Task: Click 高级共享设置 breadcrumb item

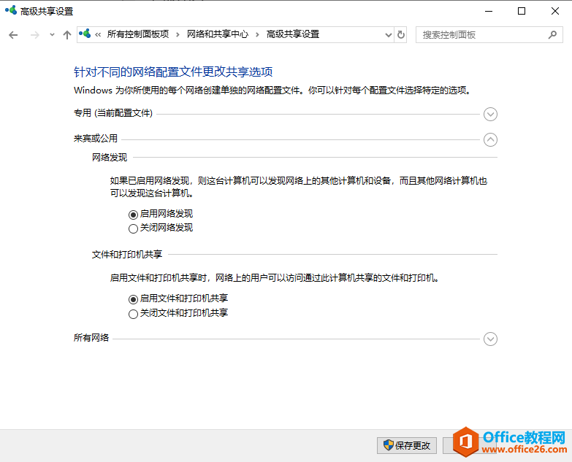Action: point(292,34)
